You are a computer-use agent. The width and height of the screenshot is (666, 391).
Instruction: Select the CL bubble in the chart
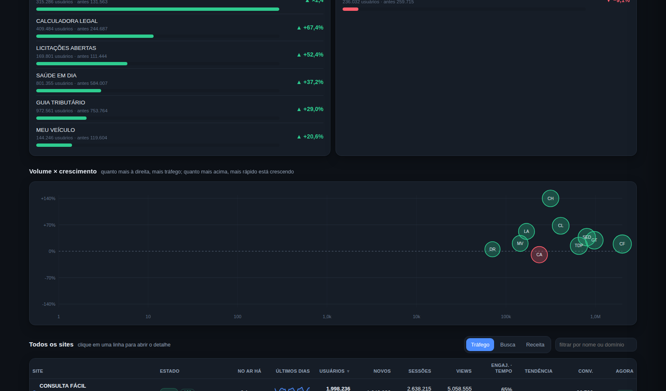pos(561,225)
